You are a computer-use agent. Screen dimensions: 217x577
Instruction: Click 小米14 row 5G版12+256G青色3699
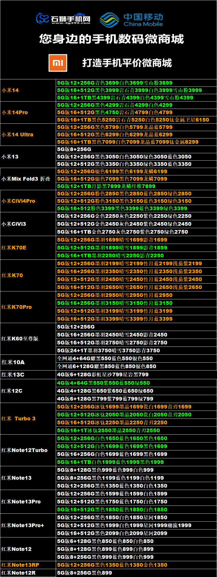137,83
